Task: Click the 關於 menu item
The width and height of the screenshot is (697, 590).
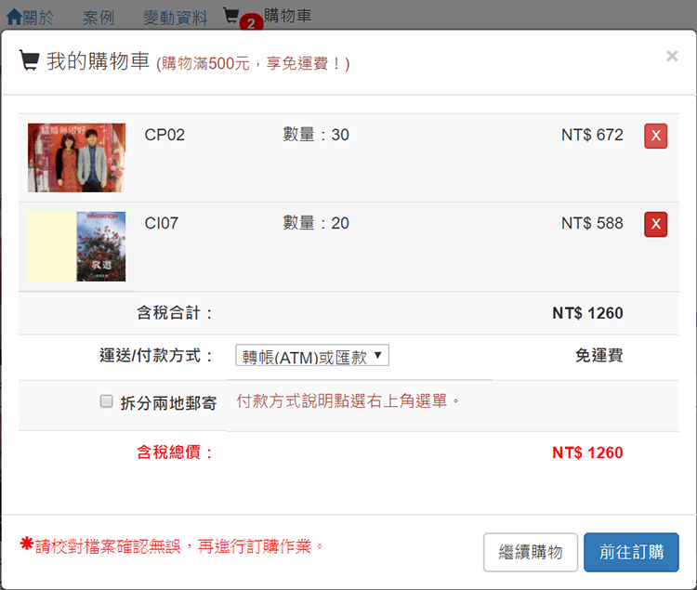Action: tap(38, 17)
